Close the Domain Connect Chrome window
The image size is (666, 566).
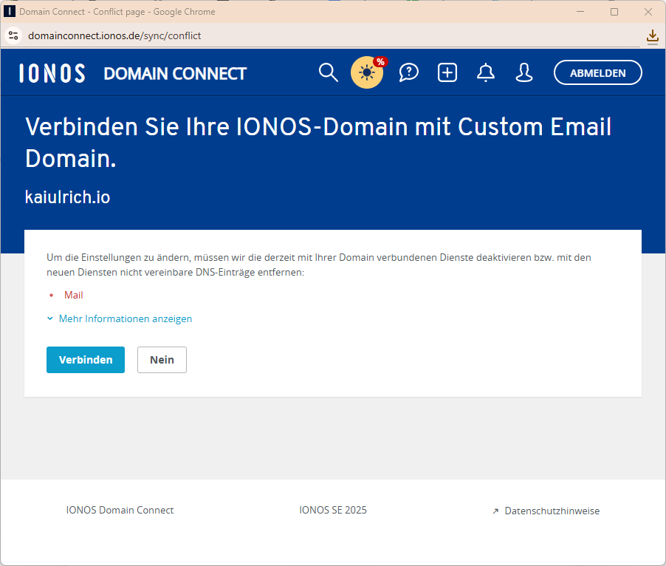[x=648, y=12]
